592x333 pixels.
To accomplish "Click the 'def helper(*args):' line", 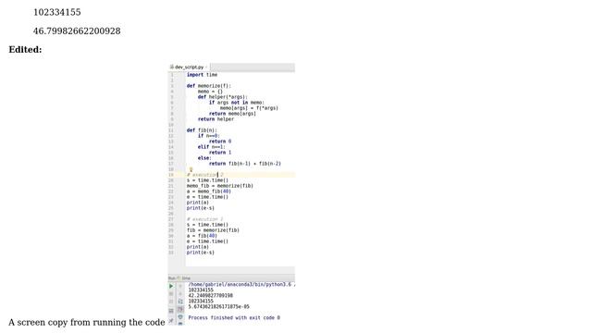I will point(222,97).
